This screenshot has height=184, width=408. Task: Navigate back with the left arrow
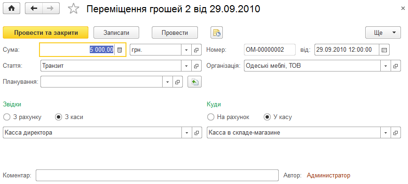(x=33, y=8)
